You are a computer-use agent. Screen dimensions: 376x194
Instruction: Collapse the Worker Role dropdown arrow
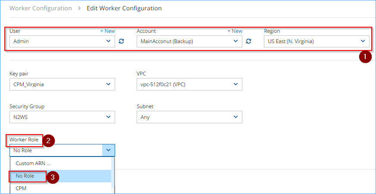(x=109, y=150)
